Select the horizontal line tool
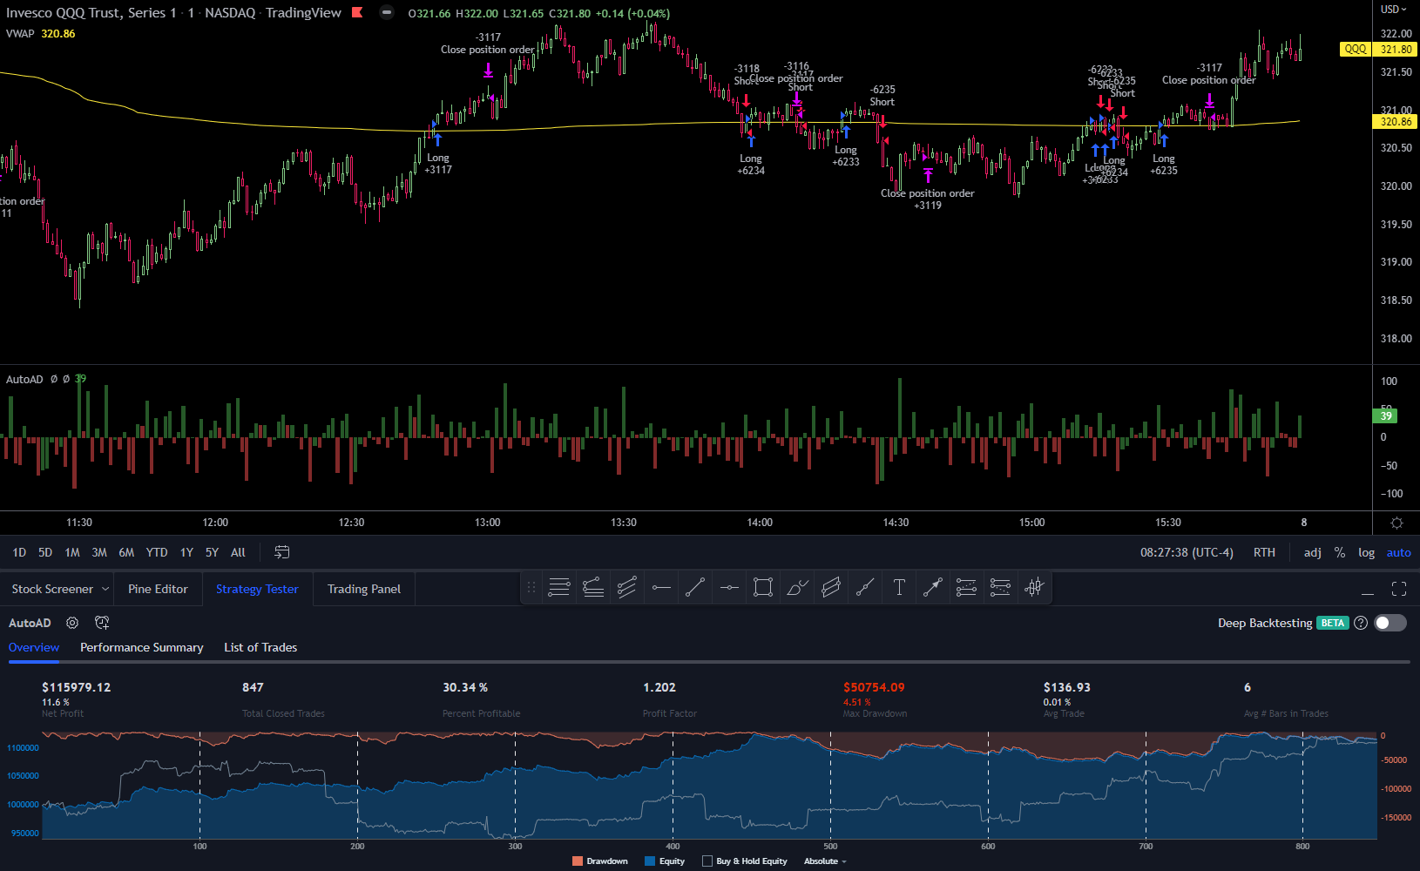This screenshot has height=871, width=1420. (x=729, y=588)
